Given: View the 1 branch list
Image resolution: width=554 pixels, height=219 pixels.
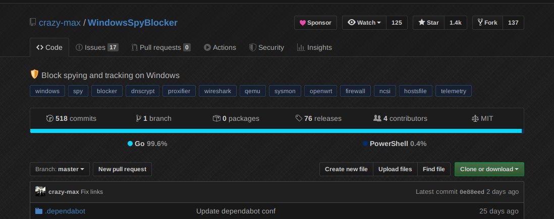Looking at the screenshot, I should click(154, 118).
